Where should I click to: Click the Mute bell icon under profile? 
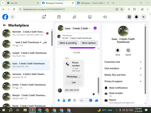pos(117,50)
